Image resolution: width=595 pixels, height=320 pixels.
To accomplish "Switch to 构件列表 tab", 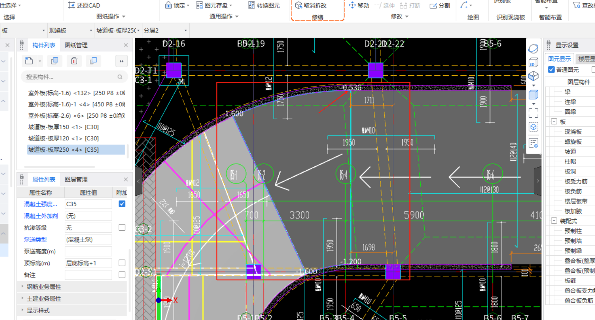I will [44, 45].
